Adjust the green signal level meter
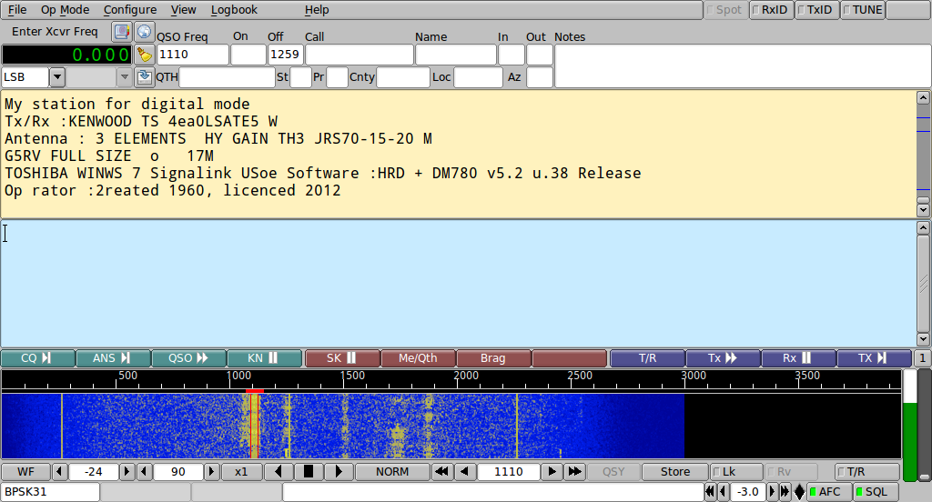Screen dimensions: 932x502 (x=909, y=426)
